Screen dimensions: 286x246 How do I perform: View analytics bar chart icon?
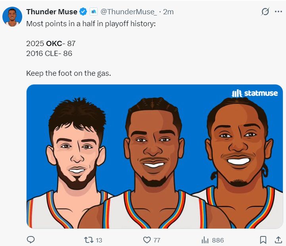[205, 240]
